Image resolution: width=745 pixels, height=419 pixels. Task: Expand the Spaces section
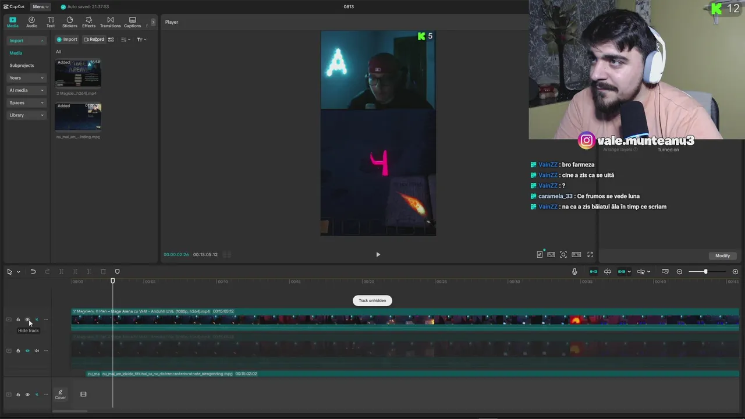(x=26, y=102)
